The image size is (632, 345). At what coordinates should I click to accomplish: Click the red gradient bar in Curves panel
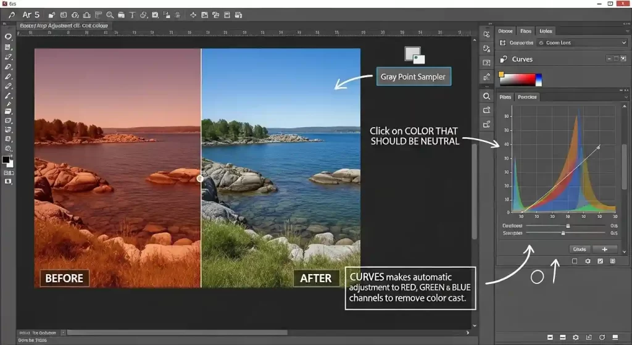[x=518, y=80]
